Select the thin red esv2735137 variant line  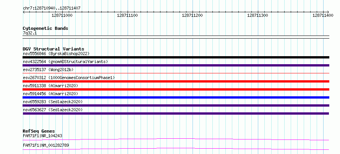click(176, 73)
